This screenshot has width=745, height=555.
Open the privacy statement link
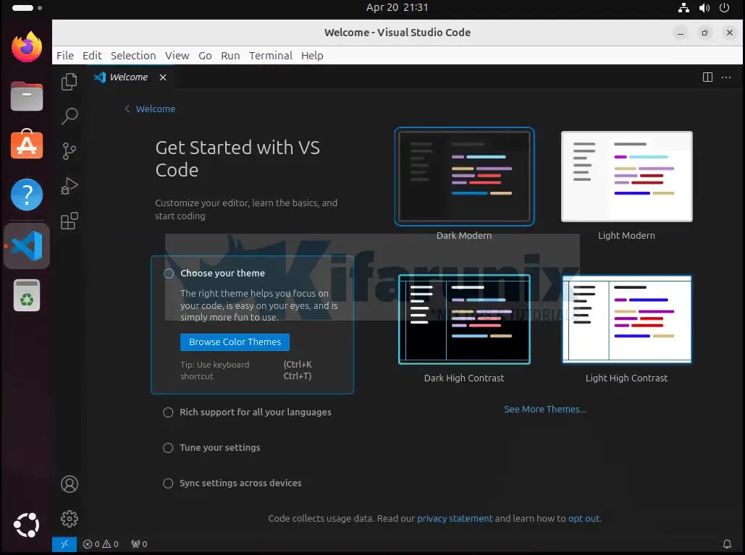pos(455,518)
